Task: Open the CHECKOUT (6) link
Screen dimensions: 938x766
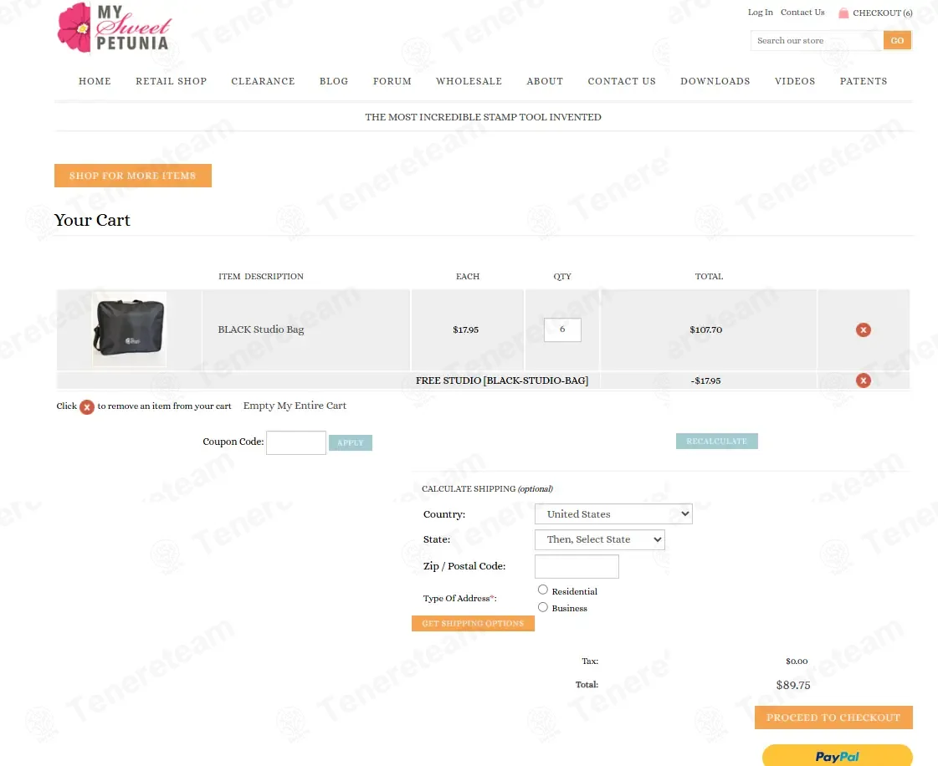Action: (883, 13)
